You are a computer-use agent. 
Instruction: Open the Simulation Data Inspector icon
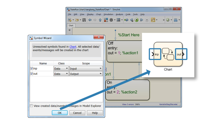click(153, 20)
